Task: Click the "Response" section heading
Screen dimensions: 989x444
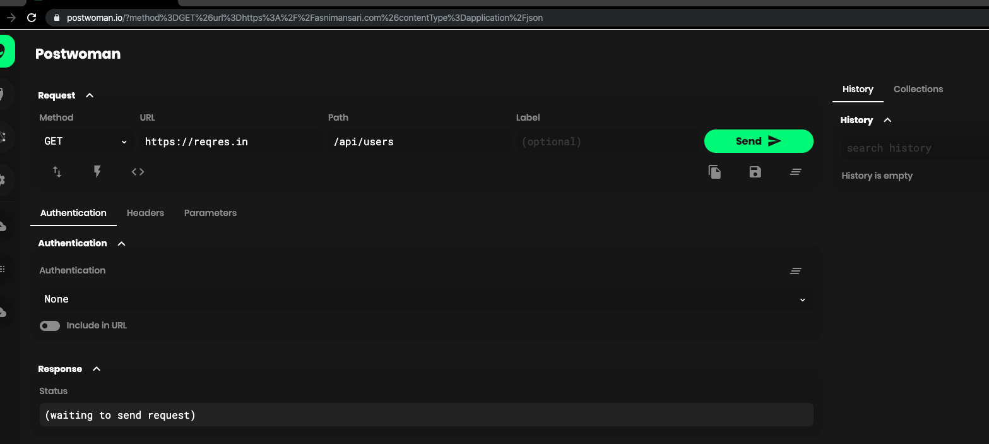Action: coord(60,369)
